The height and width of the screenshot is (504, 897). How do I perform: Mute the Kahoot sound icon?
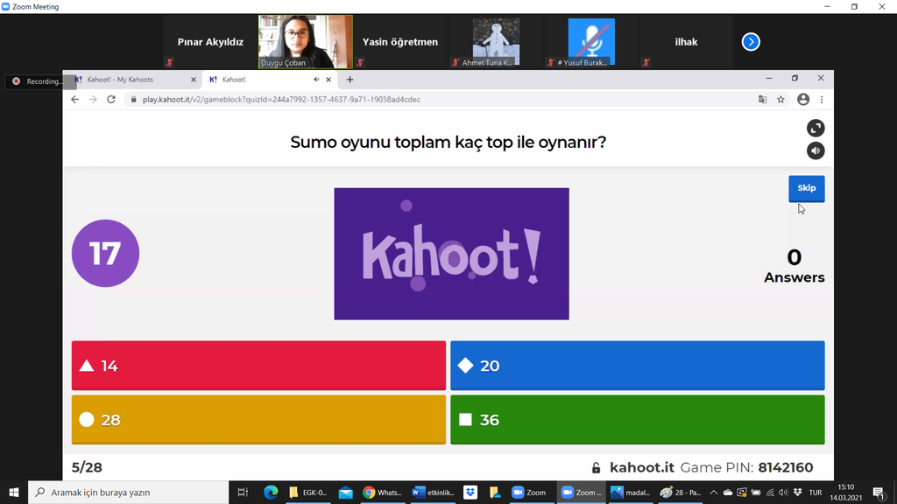(816, 150)
